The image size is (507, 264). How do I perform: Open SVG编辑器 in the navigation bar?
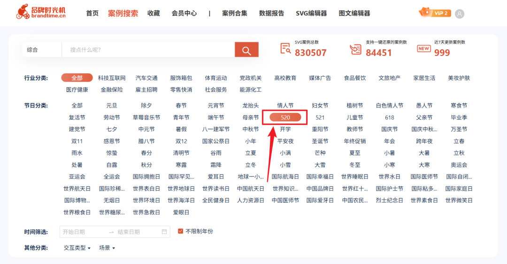[311, 13]
